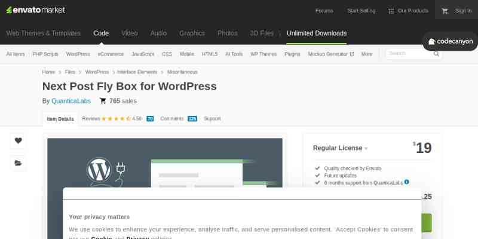This screenshot has height=239, width=478.
Task: Open Mobile category
Action: click(x=187, y=54)
